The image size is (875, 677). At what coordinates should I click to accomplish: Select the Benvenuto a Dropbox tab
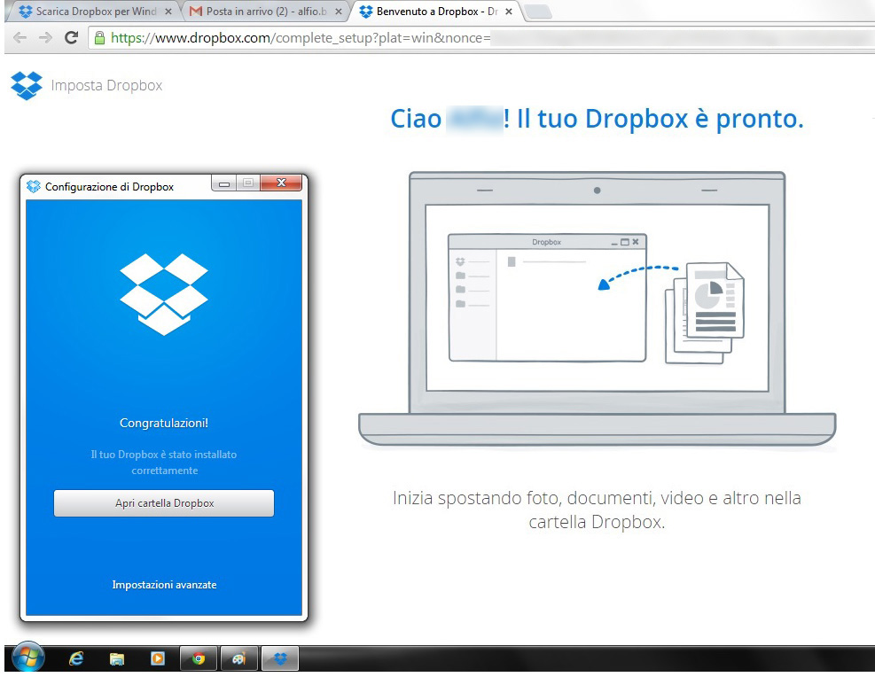[435, 12]
